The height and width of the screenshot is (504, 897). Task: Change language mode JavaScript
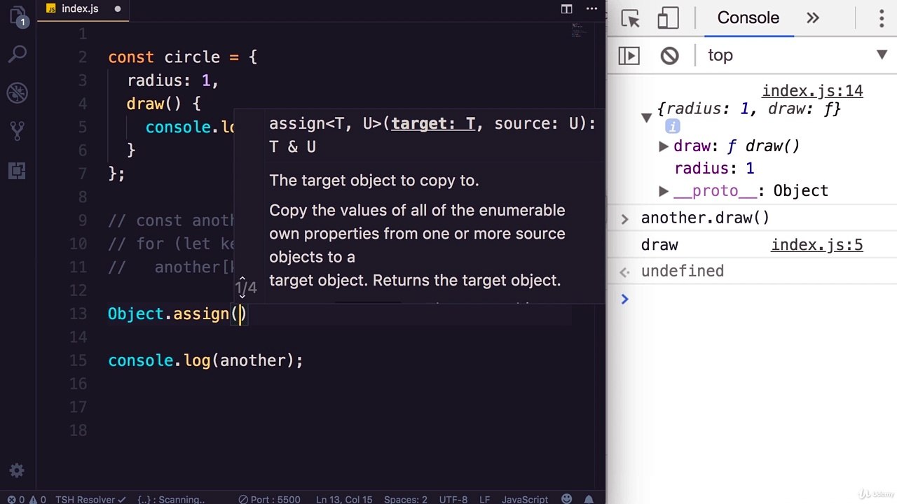(525, 499)
